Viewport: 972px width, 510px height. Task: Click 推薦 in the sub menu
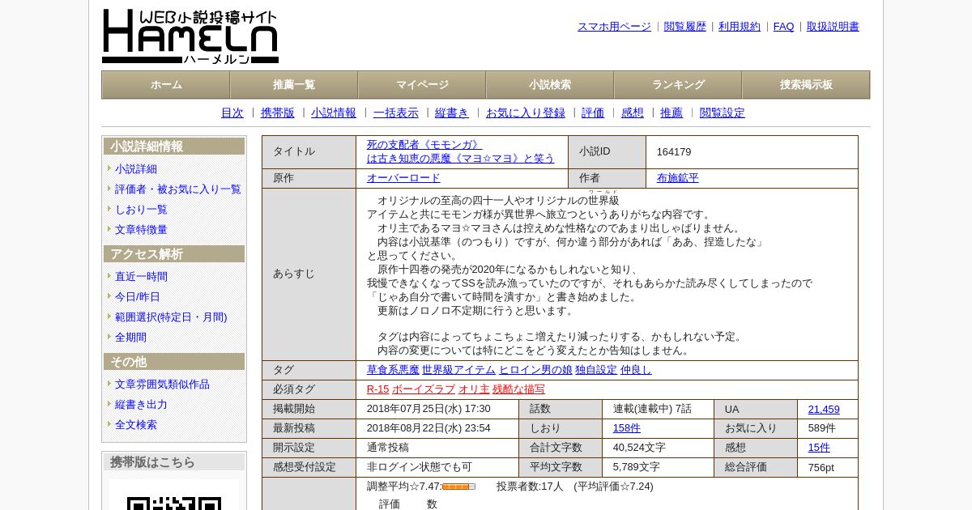point(671,113)
